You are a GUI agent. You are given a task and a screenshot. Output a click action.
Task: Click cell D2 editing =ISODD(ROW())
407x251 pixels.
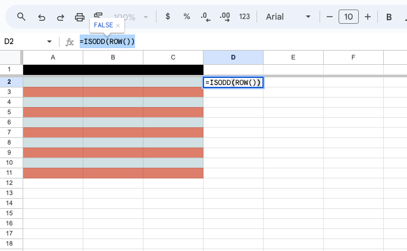[x=233, y=83]
